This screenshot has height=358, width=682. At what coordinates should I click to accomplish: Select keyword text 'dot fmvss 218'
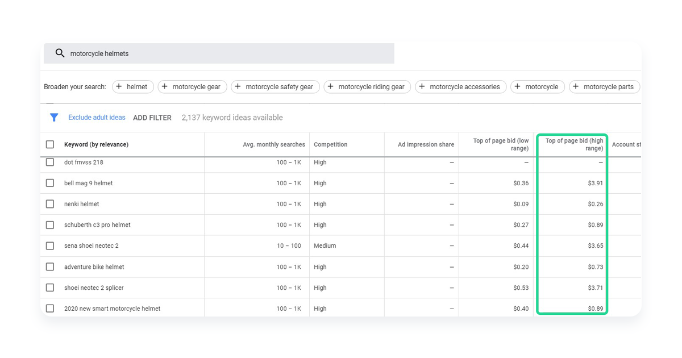tap(84, 162)
